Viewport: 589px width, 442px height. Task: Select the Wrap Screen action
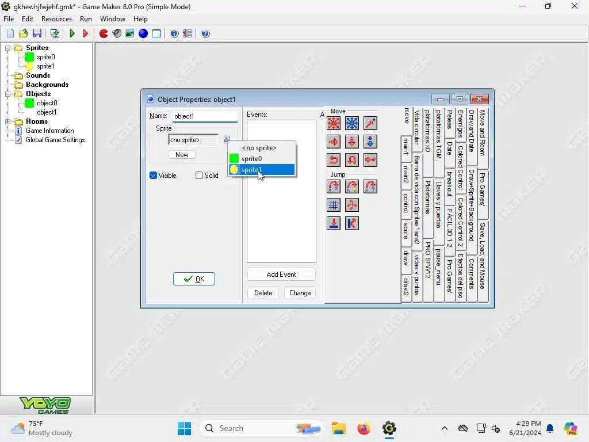352,205
